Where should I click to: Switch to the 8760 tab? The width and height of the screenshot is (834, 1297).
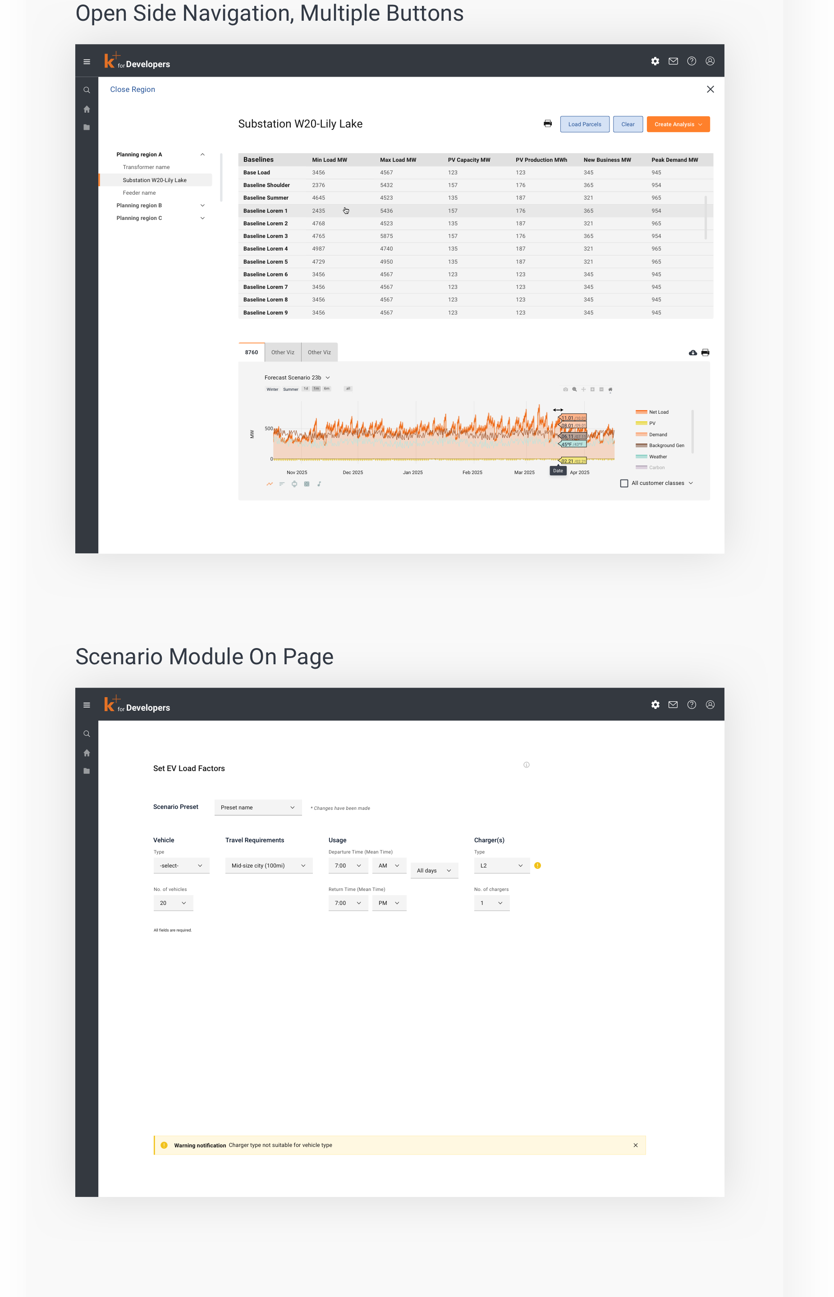click(x=251, y=352)
